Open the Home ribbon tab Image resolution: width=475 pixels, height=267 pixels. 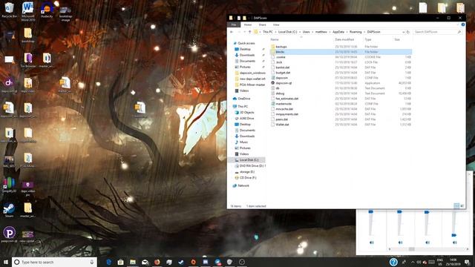[248, 24]
